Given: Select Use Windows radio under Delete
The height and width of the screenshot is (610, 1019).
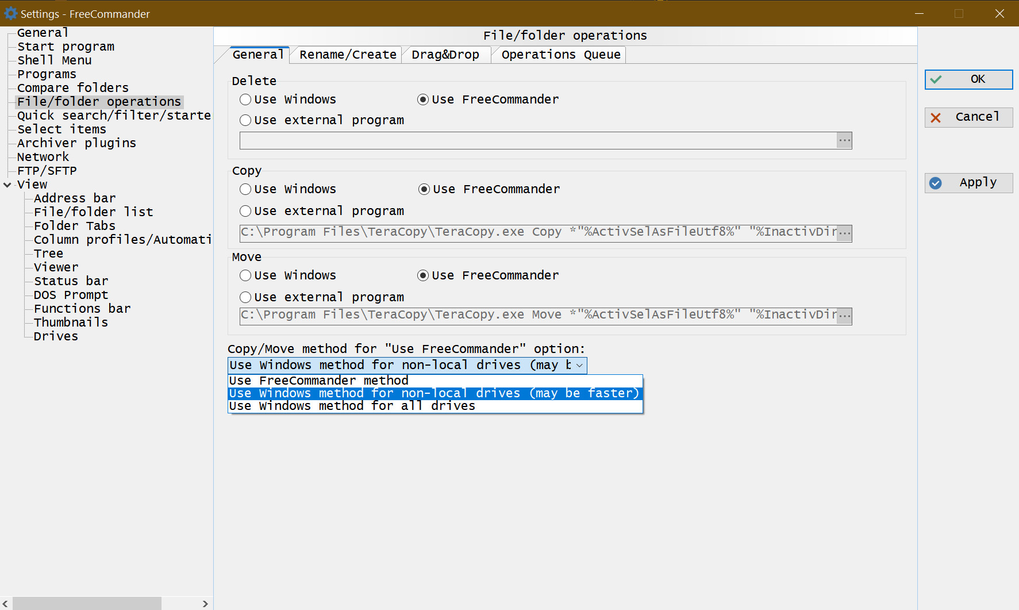Looking at the screenshot, I should 245,99.
